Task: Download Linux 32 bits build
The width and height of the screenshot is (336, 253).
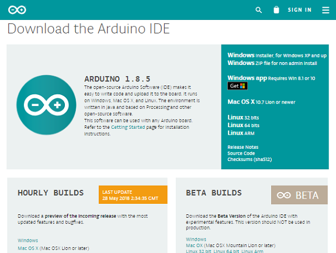Action: click(x=243, y=118)
